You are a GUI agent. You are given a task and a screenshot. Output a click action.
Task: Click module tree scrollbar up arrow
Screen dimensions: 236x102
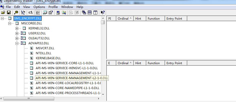(x=103, y=18)
